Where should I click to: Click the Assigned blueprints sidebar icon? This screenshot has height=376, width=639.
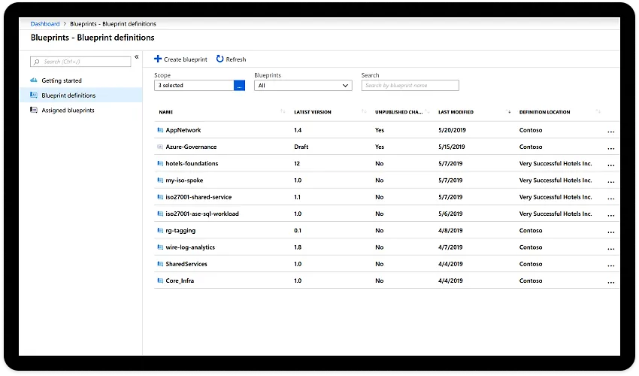click(34, 111)
